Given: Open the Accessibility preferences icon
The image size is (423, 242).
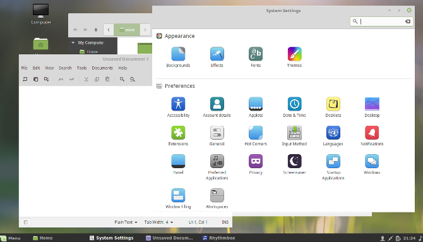Looking at the screenshot, I should click(178, 107).
